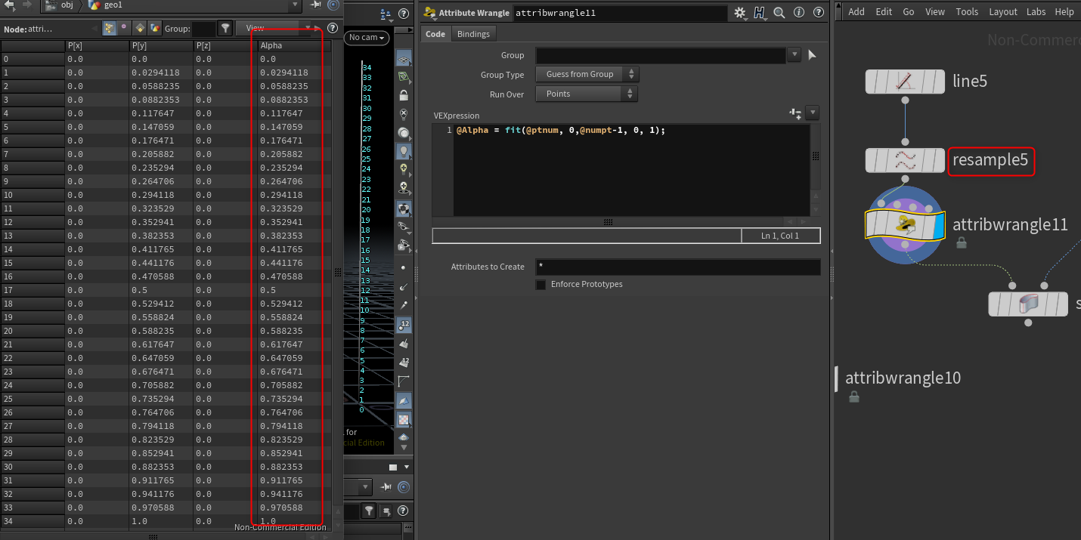Click the Houdini H presets icon
Image resolution: width=1081 pixels, height=540 pixels.
pyautogui.click(x=760, y=13)
